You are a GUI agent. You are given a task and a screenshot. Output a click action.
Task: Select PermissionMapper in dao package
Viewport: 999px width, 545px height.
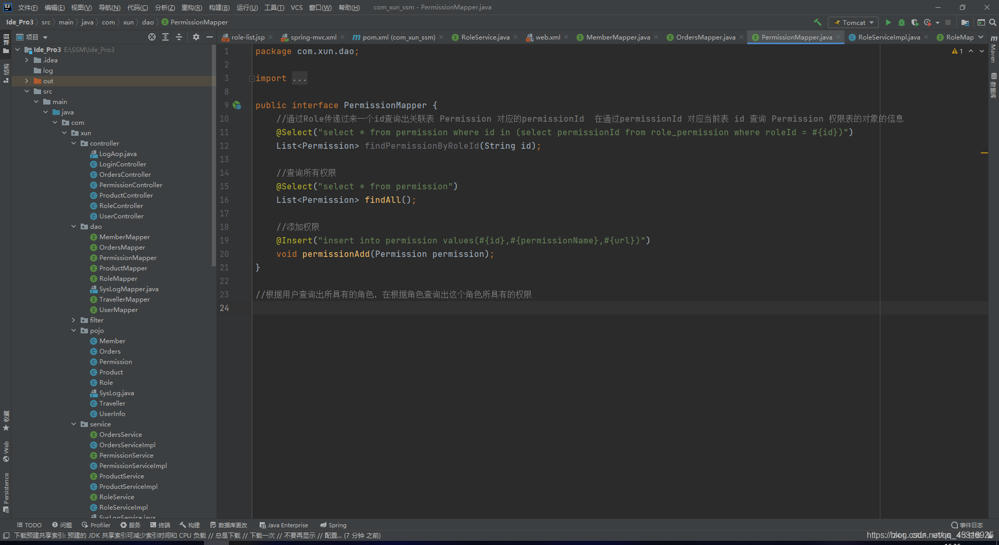[128, 257]
